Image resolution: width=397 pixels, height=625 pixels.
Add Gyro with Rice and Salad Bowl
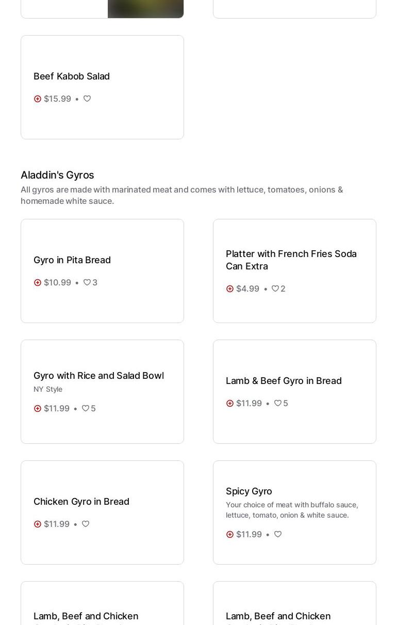coord(38,408)
